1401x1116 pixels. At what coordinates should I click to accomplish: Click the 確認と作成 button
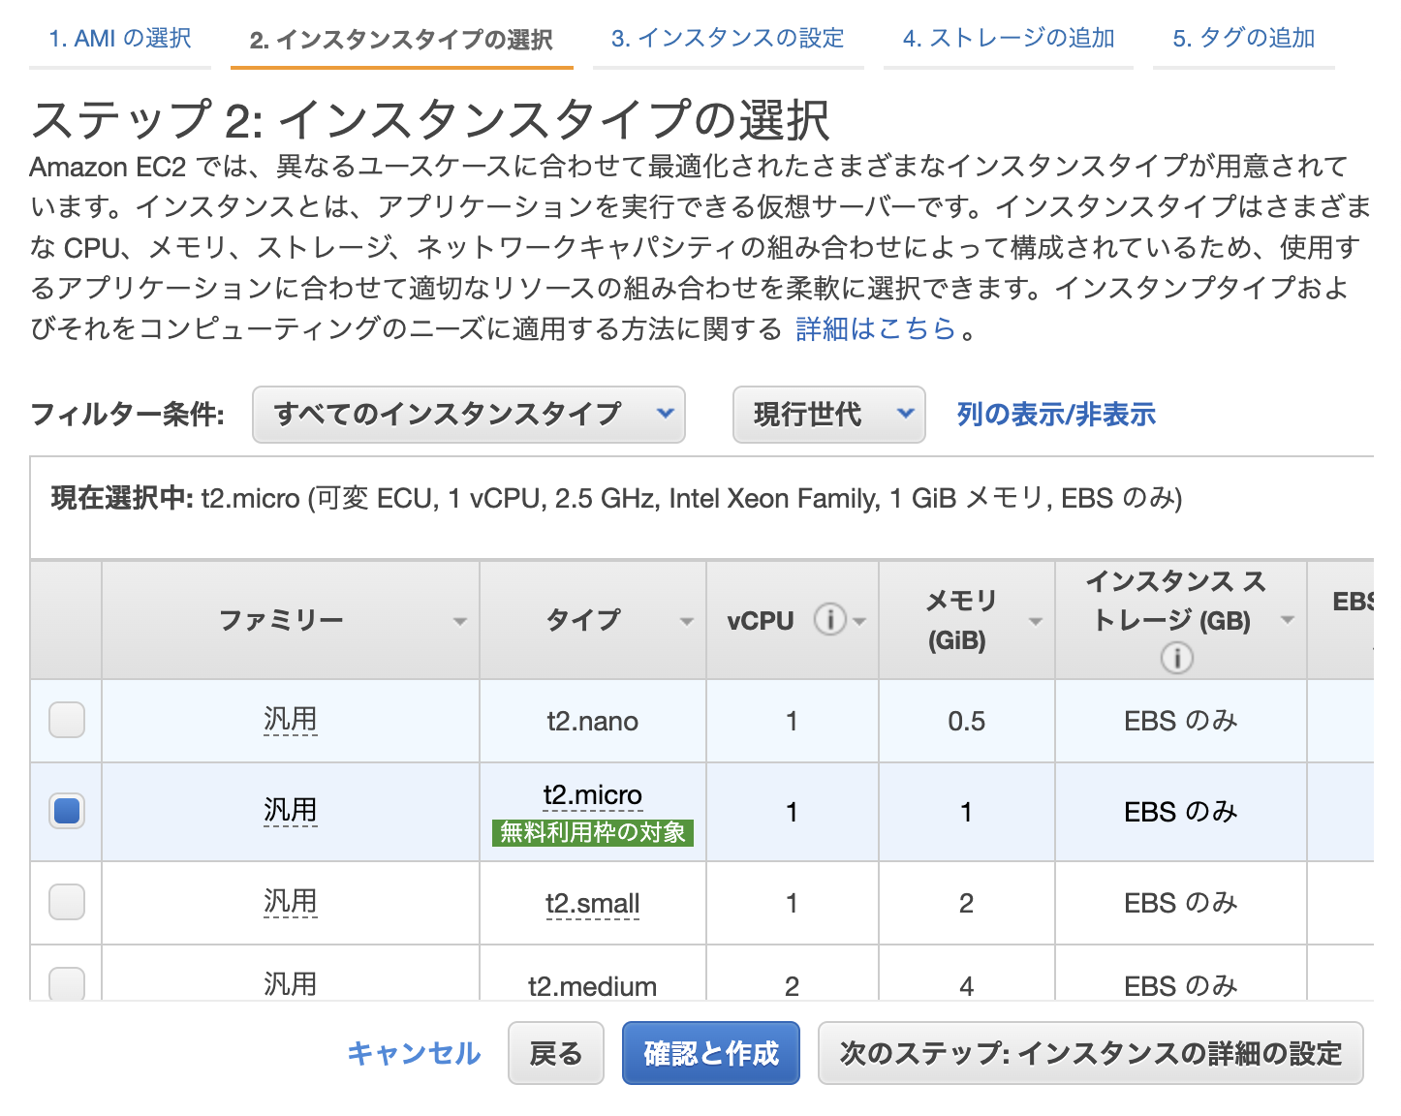coord(710,1053)
